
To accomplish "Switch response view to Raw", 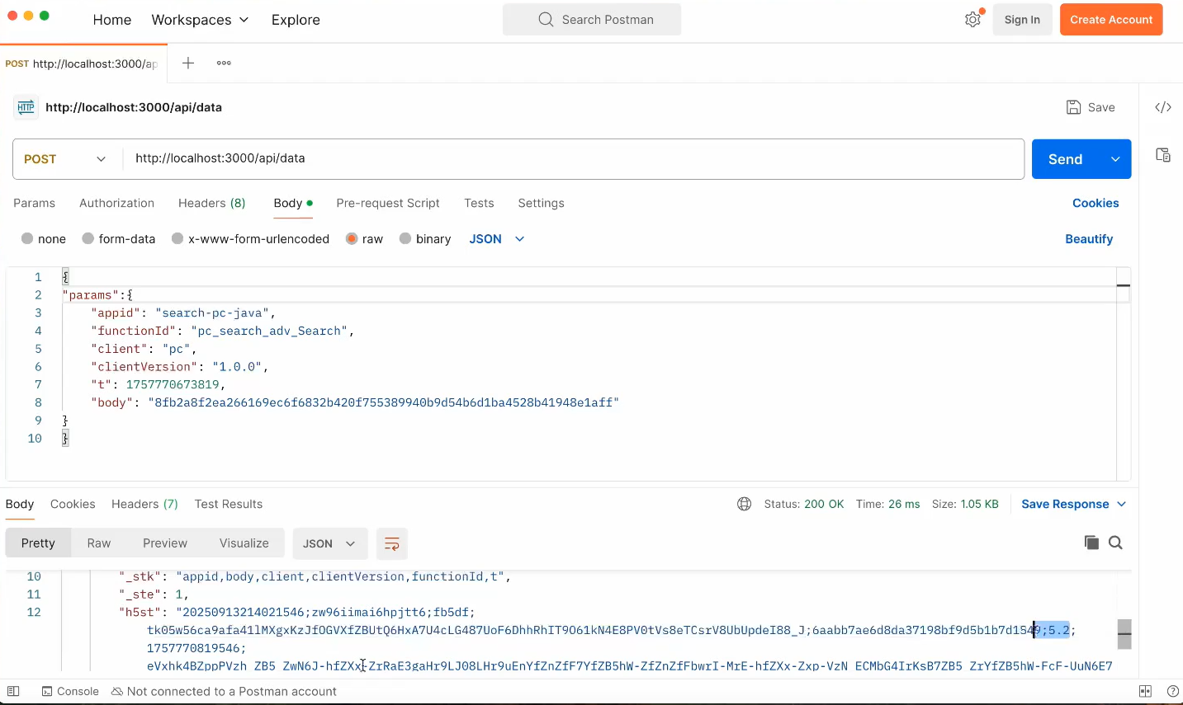I will click(x=99, y=543).
